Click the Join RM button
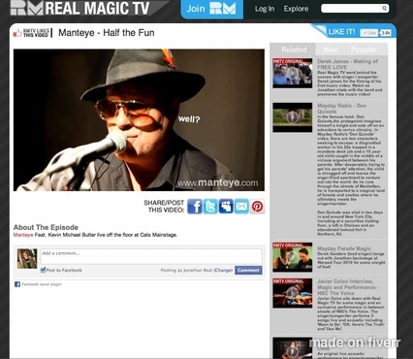Image resolution: width=413 pixels, height=359 pixels. tap(212, 9)
